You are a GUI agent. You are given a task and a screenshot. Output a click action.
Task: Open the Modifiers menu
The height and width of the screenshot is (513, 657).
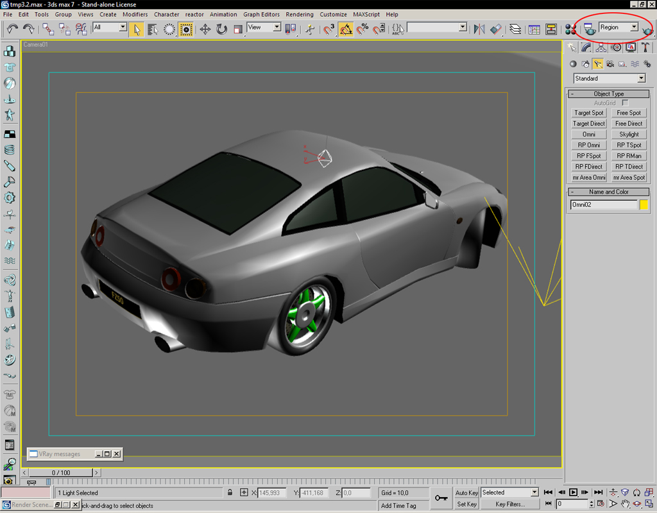point(135,14)
